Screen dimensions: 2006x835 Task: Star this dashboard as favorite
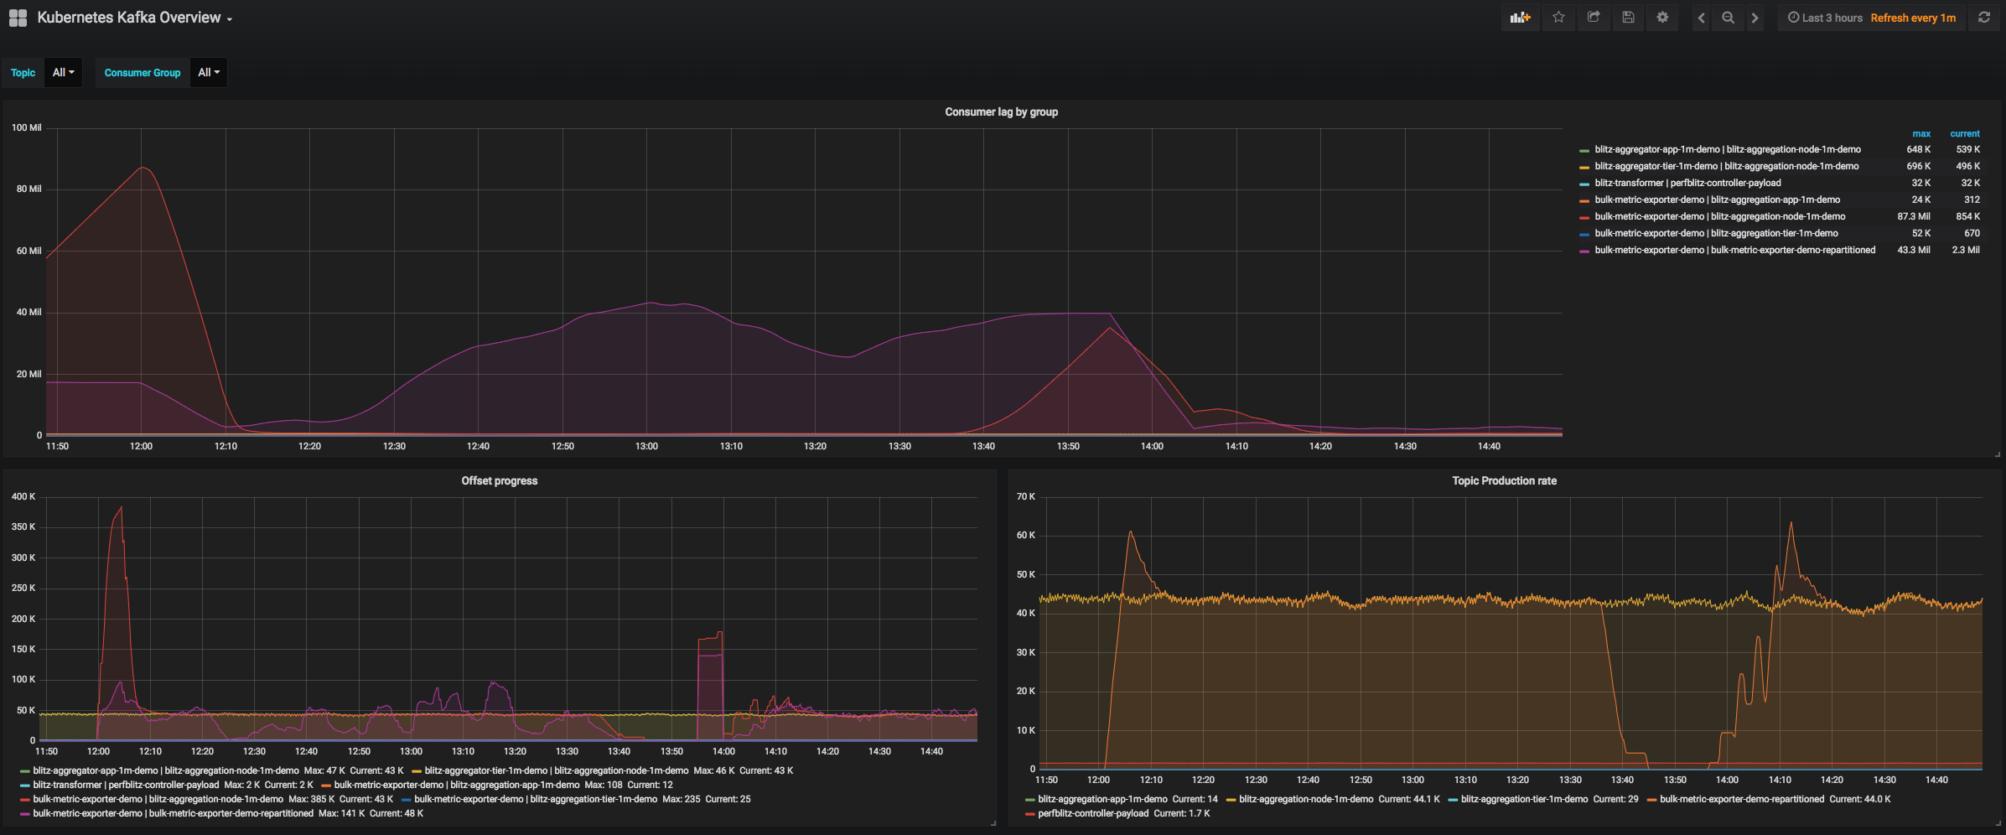click(x=1558, y=18)
